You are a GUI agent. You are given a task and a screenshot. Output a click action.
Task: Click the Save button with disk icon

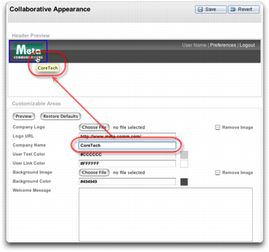pos(211,10)
